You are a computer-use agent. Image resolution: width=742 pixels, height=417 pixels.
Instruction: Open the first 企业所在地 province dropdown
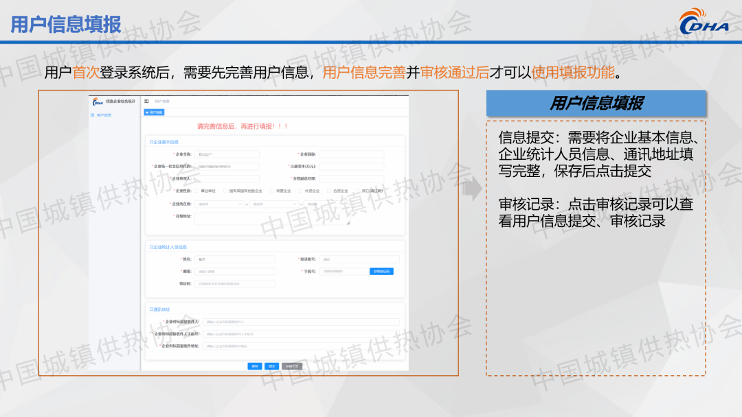click(219, 204)
